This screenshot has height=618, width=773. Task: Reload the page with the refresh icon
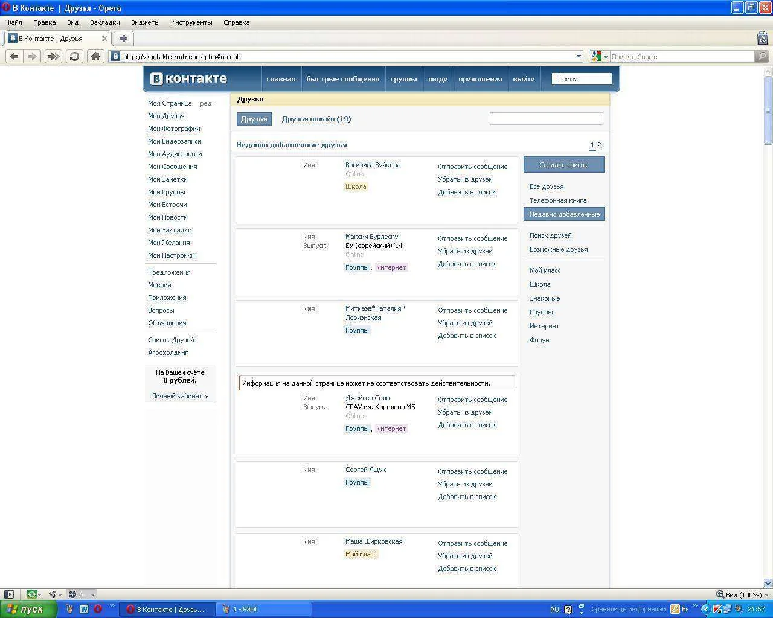point(74,56)
